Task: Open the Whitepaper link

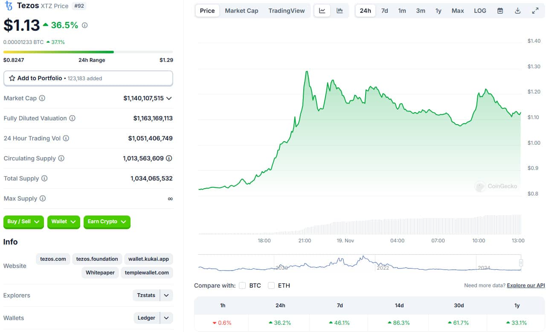Action: click(x=100, y=273)
